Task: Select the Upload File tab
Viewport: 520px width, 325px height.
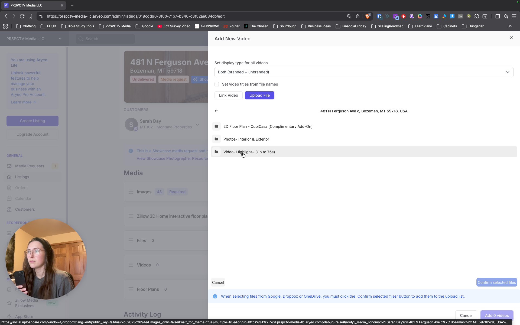Action: pyautogui.click(x=259, y=95)
